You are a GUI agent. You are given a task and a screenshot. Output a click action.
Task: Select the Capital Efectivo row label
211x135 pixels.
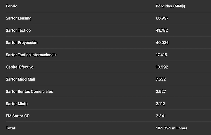pos(19,67)
